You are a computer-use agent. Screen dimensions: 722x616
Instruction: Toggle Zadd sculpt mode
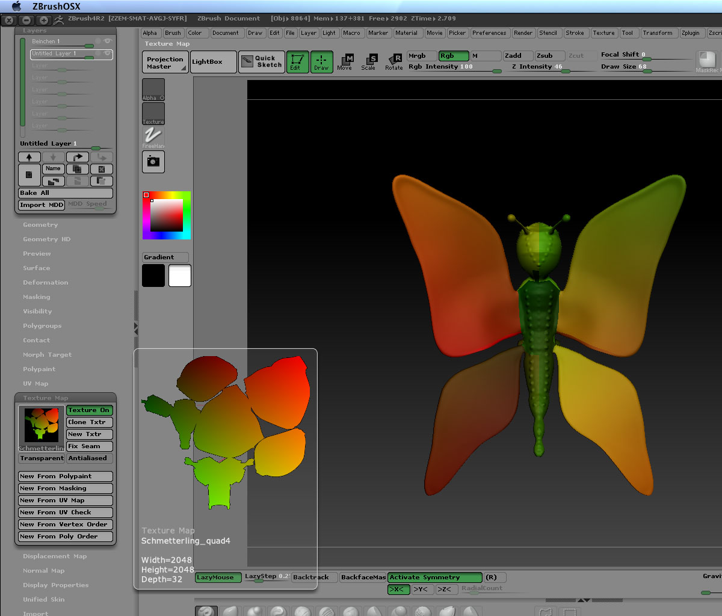click(517, 56)
